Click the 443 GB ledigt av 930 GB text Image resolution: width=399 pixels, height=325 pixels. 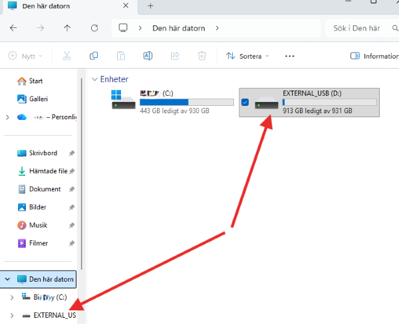pyautogui.click(x=174, y=111)
